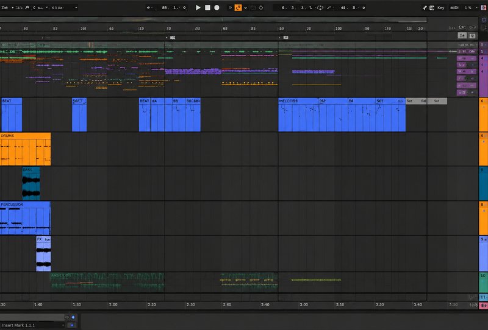Click the punch loop icon in transport
The height and width of the screenshot is (330, 488).
point(320,7)
